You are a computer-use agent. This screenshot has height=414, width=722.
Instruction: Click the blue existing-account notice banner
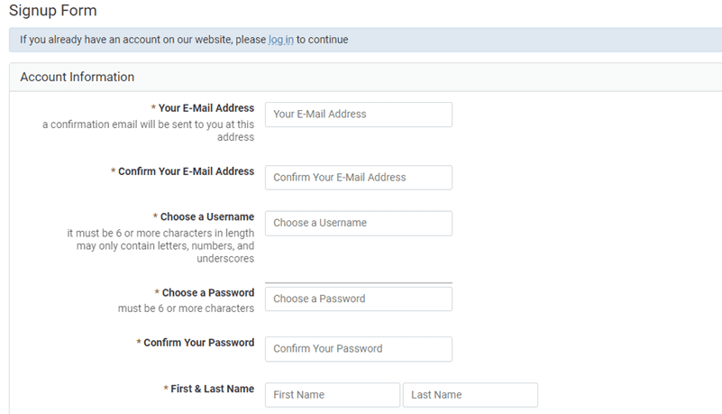click(x=496, y=40)
